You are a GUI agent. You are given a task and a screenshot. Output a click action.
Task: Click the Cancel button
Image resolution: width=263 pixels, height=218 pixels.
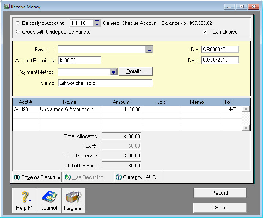220,207
